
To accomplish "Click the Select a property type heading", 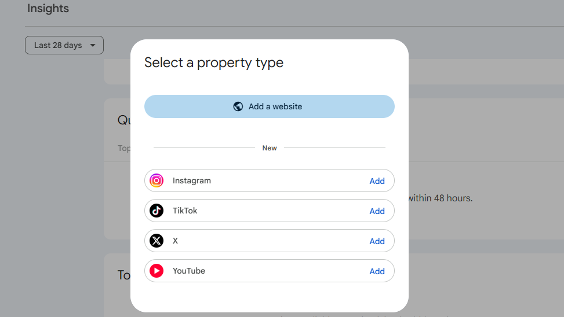I will 214,63.
